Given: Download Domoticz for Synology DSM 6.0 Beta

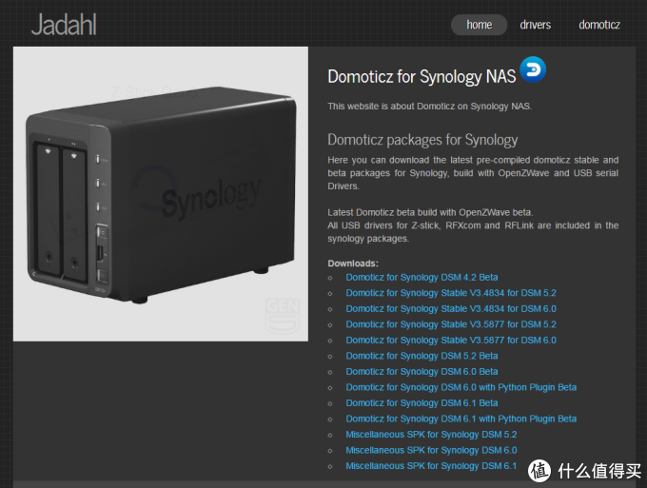Looking at the screenshot, I should [422, 372].
